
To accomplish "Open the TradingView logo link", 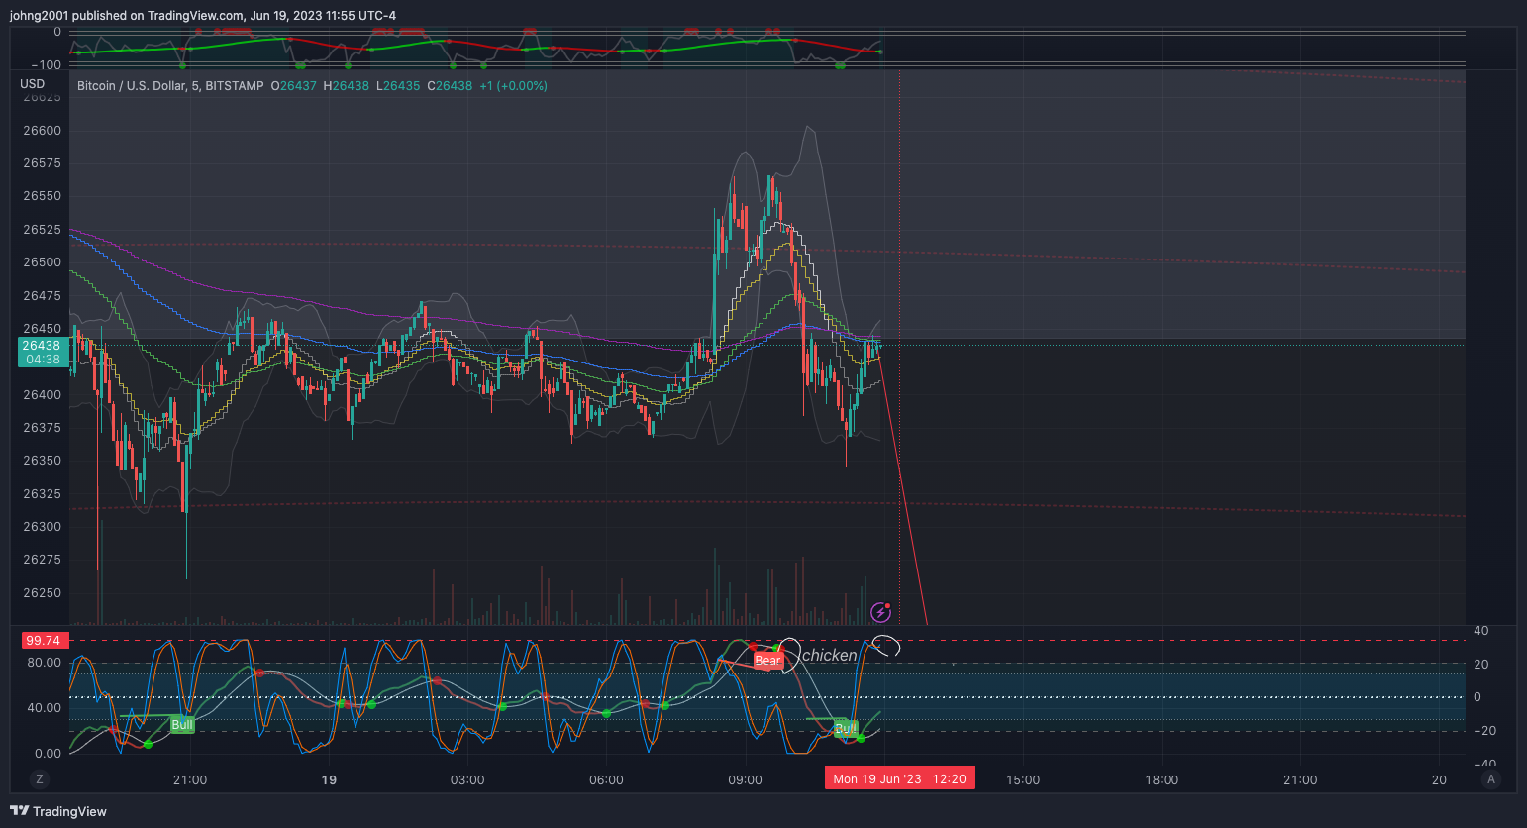I will tap(58, 811).
